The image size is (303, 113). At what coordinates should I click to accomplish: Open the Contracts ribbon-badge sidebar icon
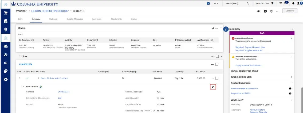(x=6, y=29)
